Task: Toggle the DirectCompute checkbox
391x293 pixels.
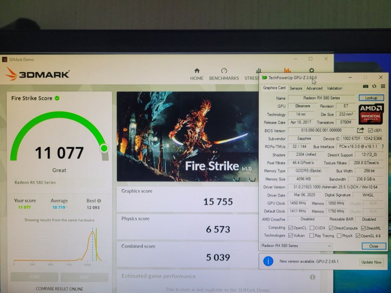Action: (331, 228)
